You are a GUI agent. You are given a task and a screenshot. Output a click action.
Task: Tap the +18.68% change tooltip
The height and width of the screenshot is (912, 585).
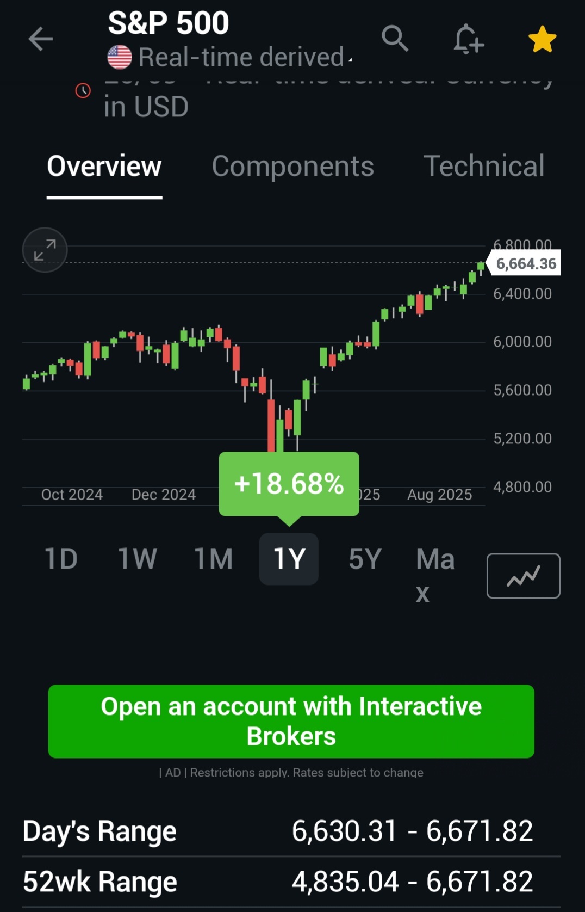point(289,483)
